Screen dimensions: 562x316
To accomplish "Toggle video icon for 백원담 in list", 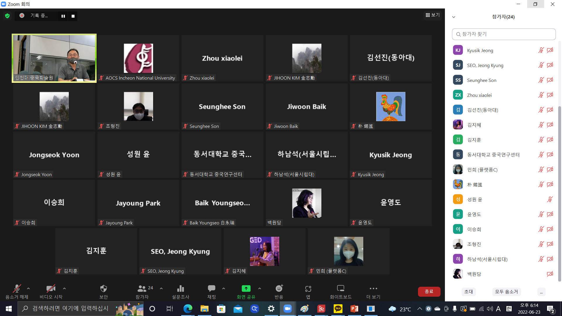I will [550, 274].
